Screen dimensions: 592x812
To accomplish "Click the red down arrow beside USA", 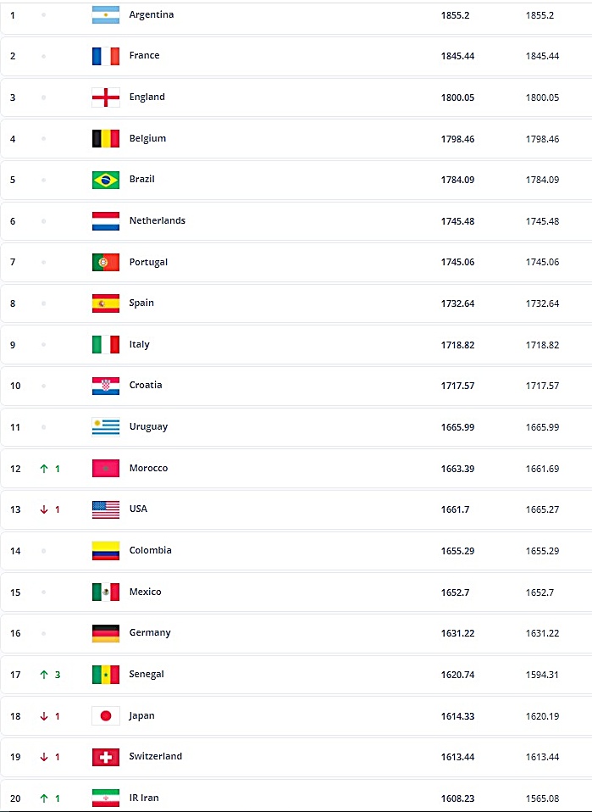I will [44, 509].
